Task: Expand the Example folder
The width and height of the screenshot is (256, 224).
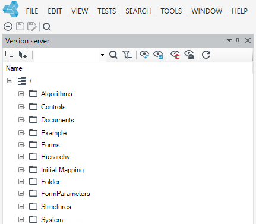Action: [x=21, y=133]
